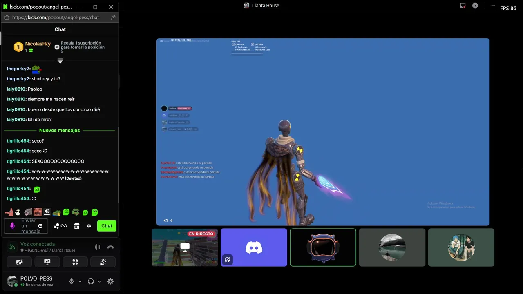Click the praying frog emote
The height and width of the screenshot is (294, 523).
coord(57,213)
